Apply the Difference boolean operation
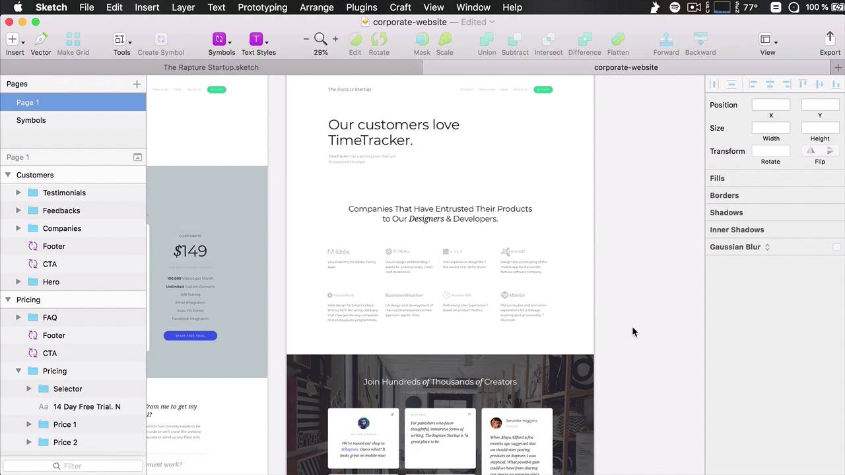The height and width of the screenshot is (475, 845). coord(584,40)
